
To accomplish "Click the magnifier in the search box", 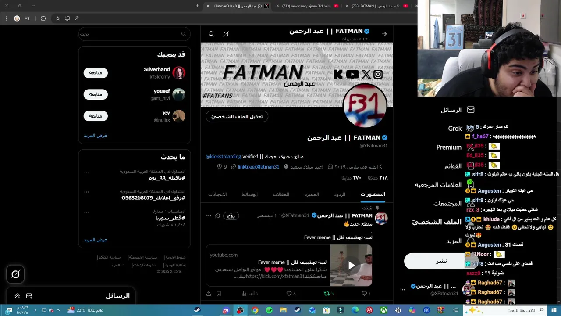I will pos(184,34).
